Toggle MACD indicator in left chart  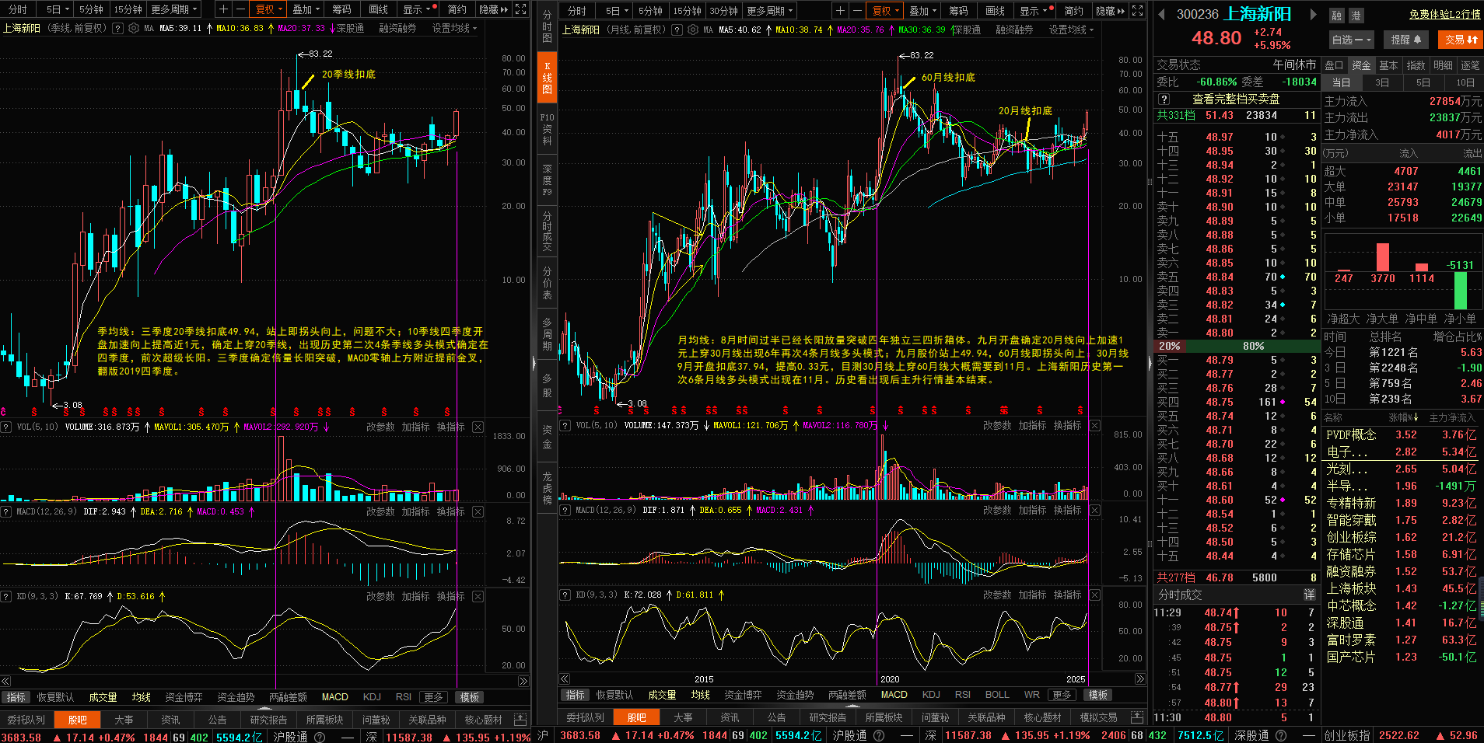pyautogui.click(x=334, y=697)
